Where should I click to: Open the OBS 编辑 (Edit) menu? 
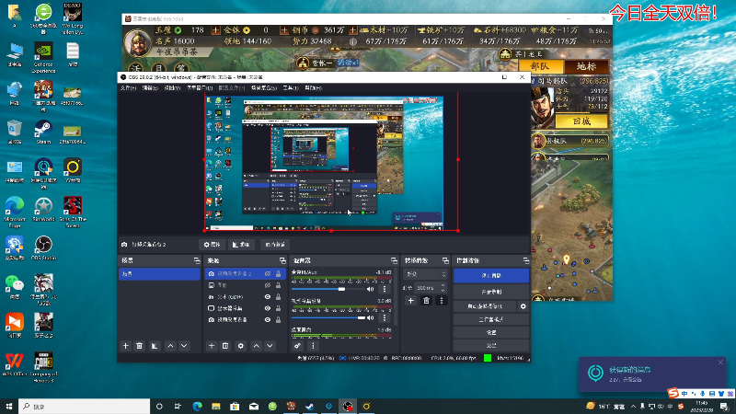point(150,87)
